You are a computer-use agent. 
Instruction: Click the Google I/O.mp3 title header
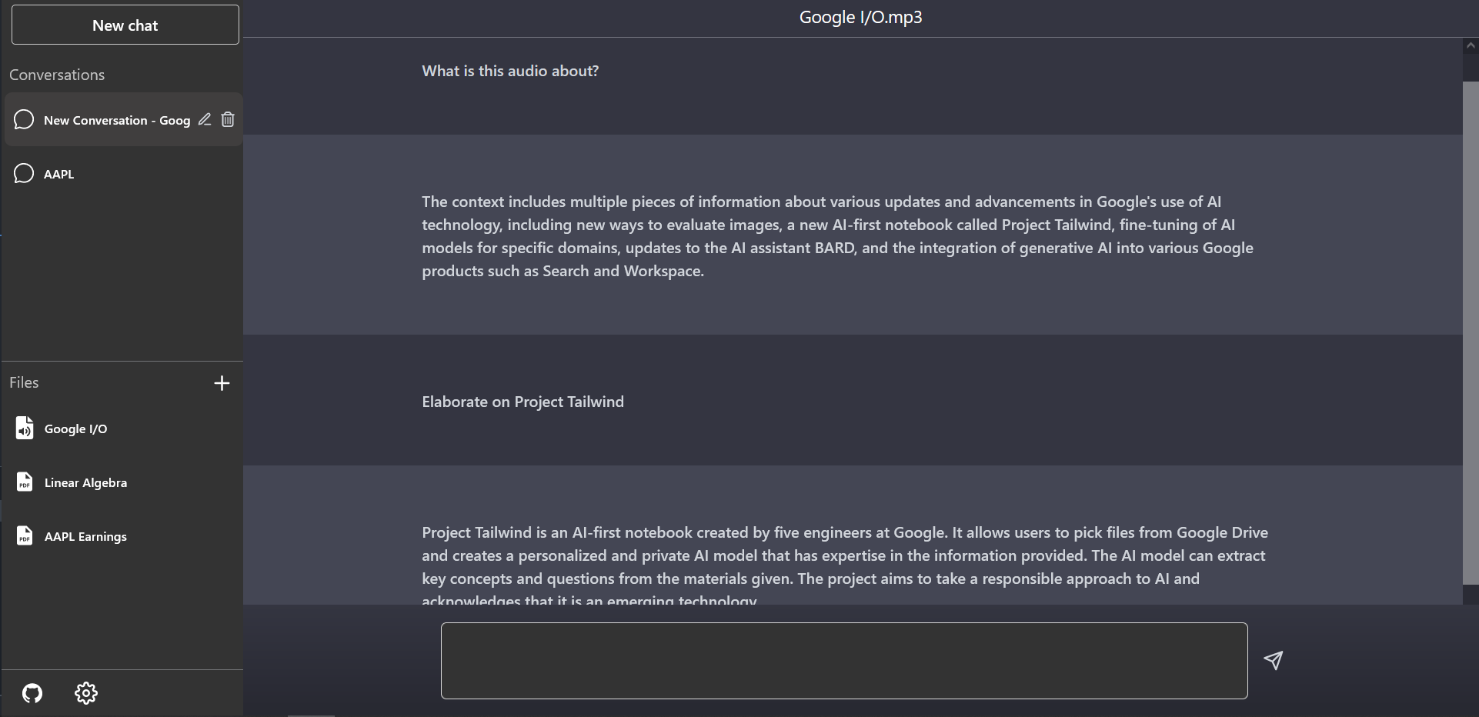(x=860, y=18)
